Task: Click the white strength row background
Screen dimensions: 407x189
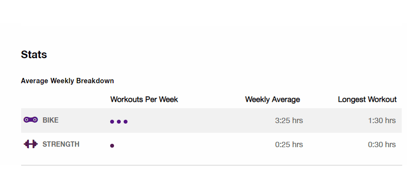Action: [211, 145]
